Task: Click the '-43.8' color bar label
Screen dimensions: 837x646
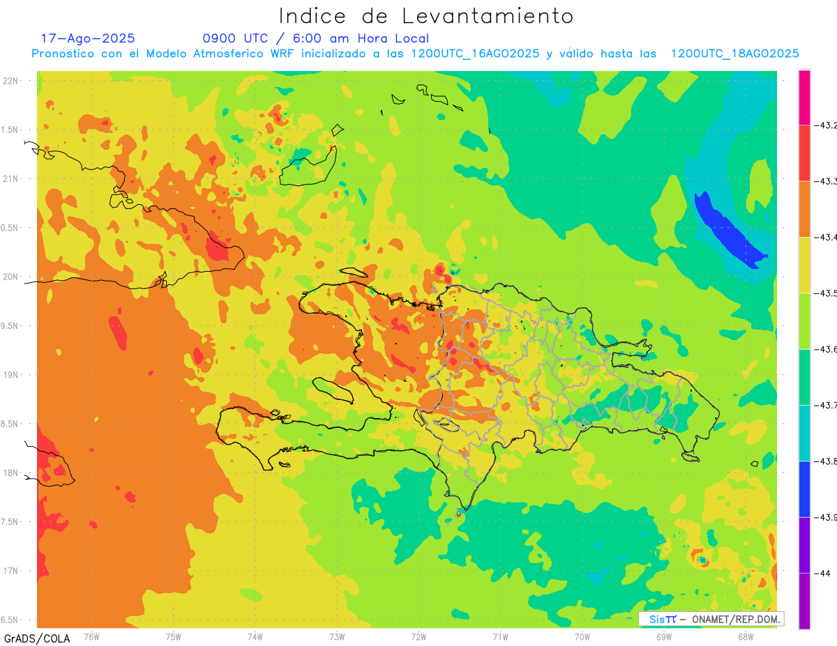Action: tap(826, 461)
